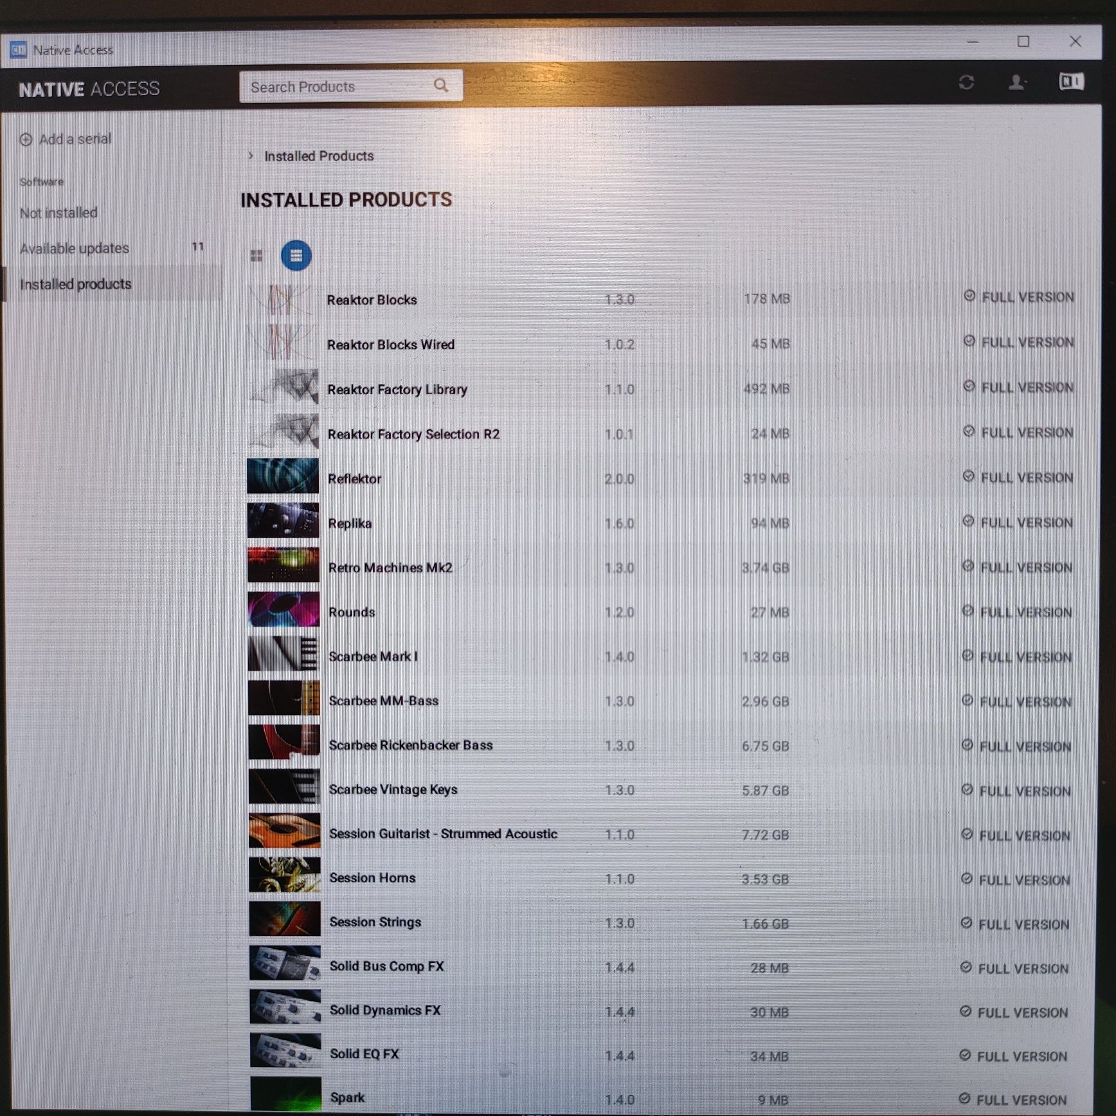The width and height of the screenshot is (1116, 1116).
Task: Click the Reaktor Blocks thumbnail
Action: (282, 300)
